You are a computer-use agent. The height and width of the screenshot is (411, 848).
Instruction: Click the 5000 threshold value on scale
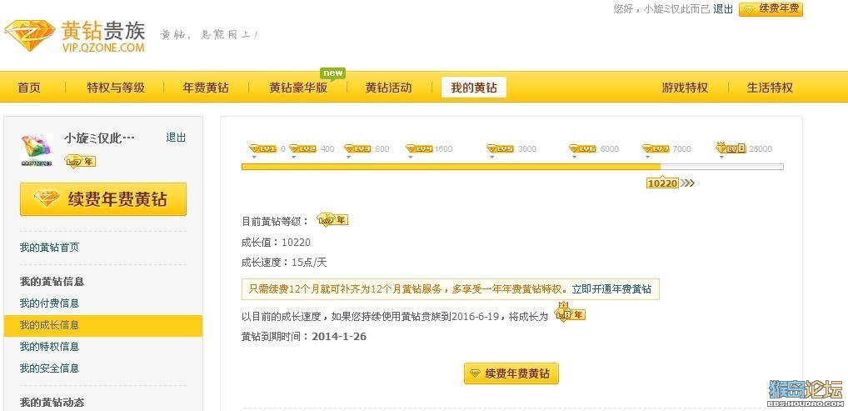click(609, 149)
